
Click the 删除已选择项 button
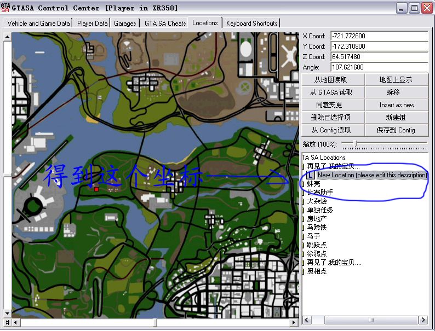(x=333, y=118)
